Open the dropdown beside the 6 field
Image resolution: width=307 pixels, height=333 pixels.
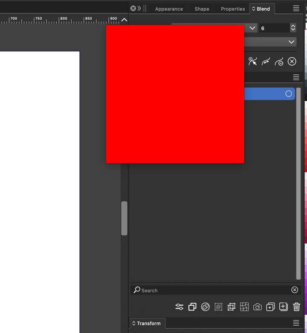point(252,28)
